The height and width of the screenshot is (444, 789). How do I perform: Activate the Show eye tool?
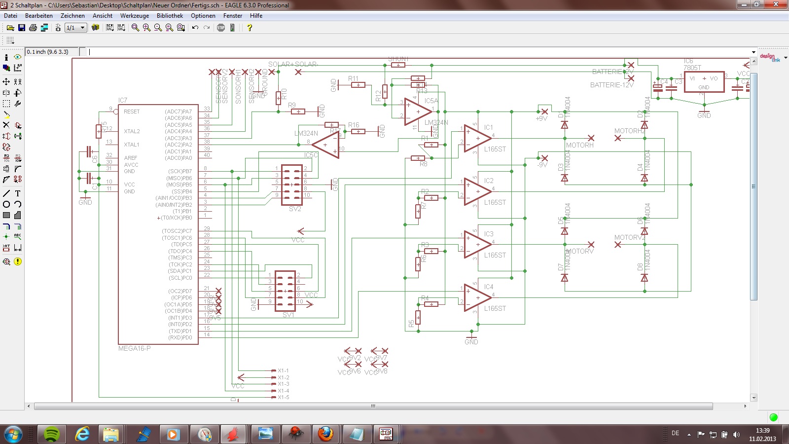(18, 57)
